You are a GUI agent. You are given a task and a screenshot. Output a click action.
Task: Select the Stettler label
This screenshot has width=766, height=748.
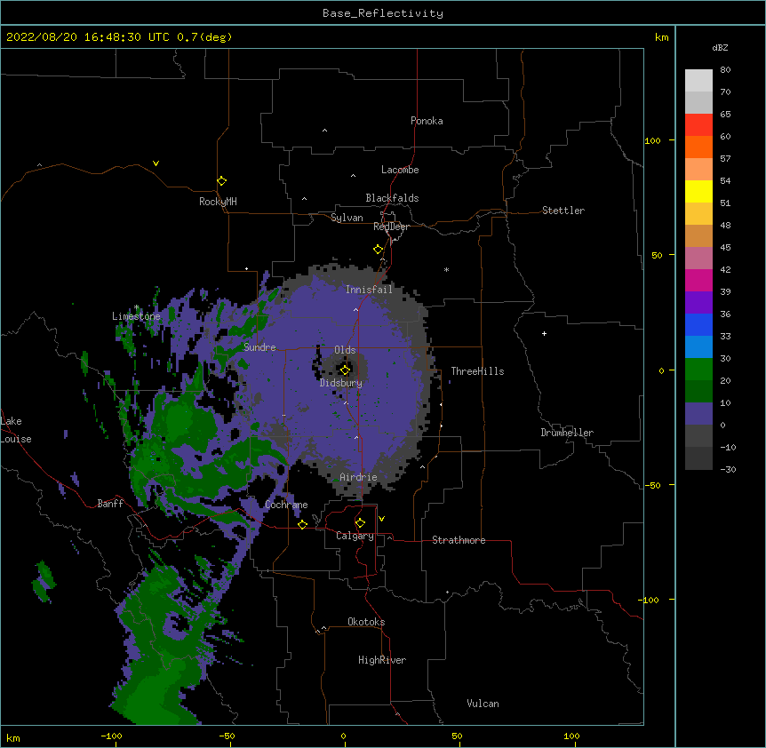coord(563,211)
